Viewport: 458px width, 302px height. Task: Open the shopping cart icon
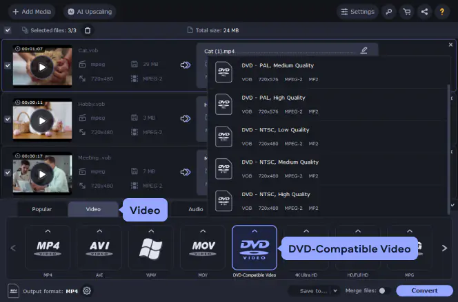[x=406, y=12]
